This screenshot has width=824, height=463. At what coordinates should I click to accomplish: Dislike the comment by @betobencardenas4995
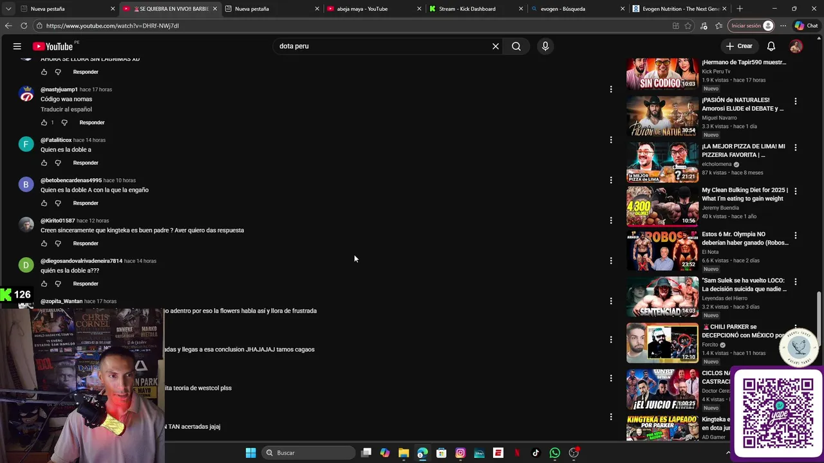coord(58,203)
